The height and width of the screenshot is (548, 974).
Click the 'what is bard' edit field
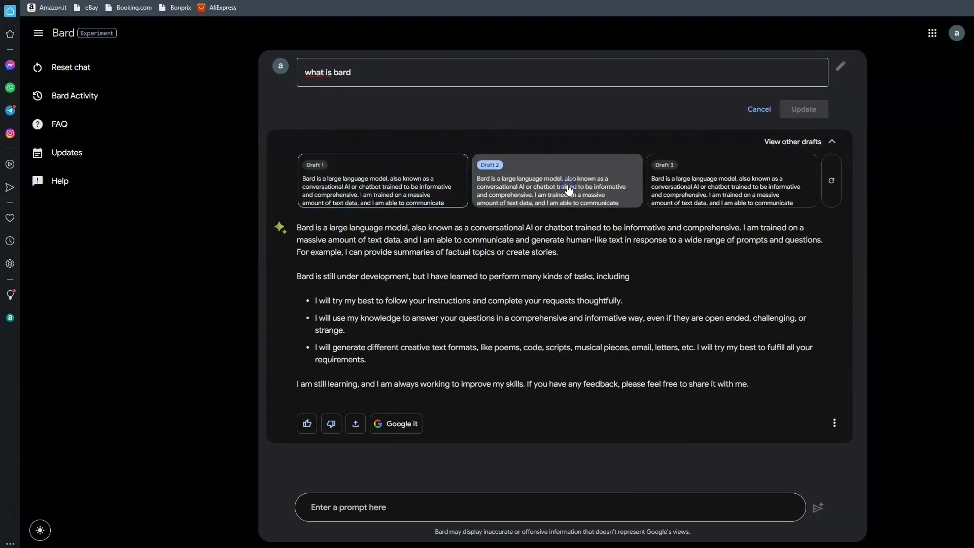pyautogui.click(x=562, y=73)
